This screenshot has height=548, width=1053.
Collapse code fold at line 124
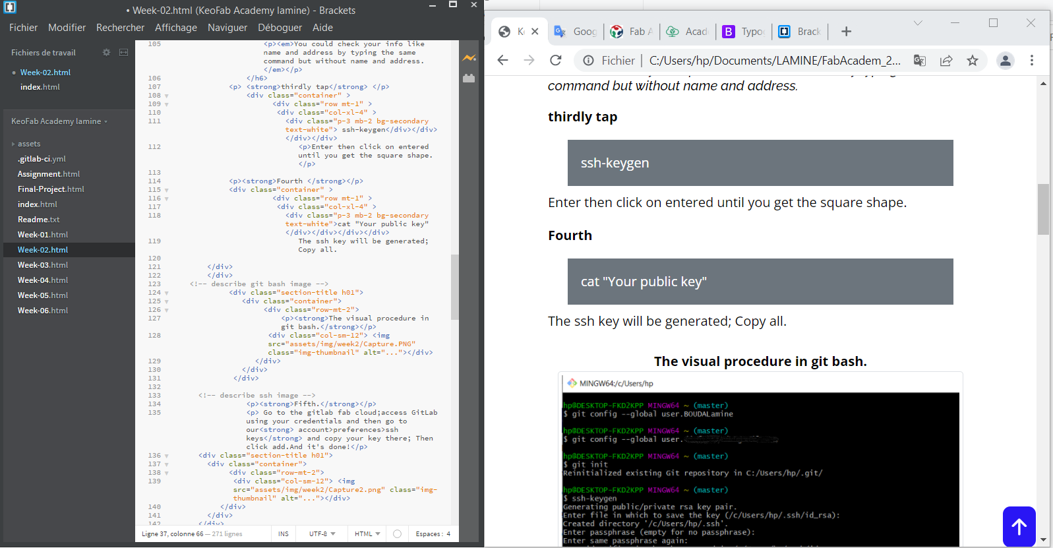point(167,293)
